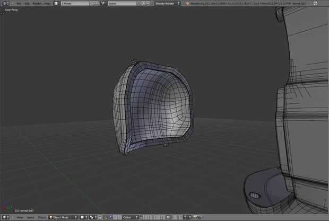
Task: Open the File menu
Action: tap(19, 4)
